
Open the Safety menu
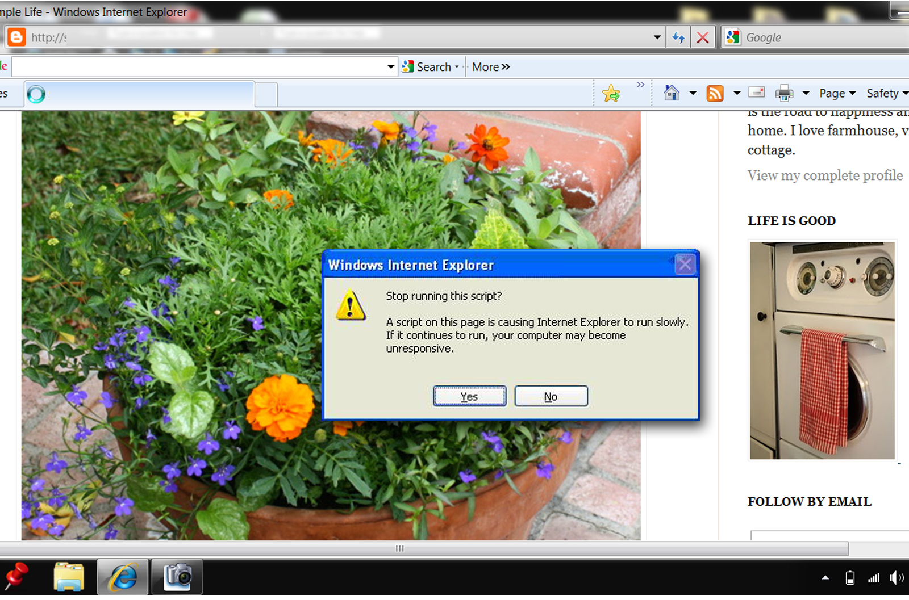pos(887,93)
